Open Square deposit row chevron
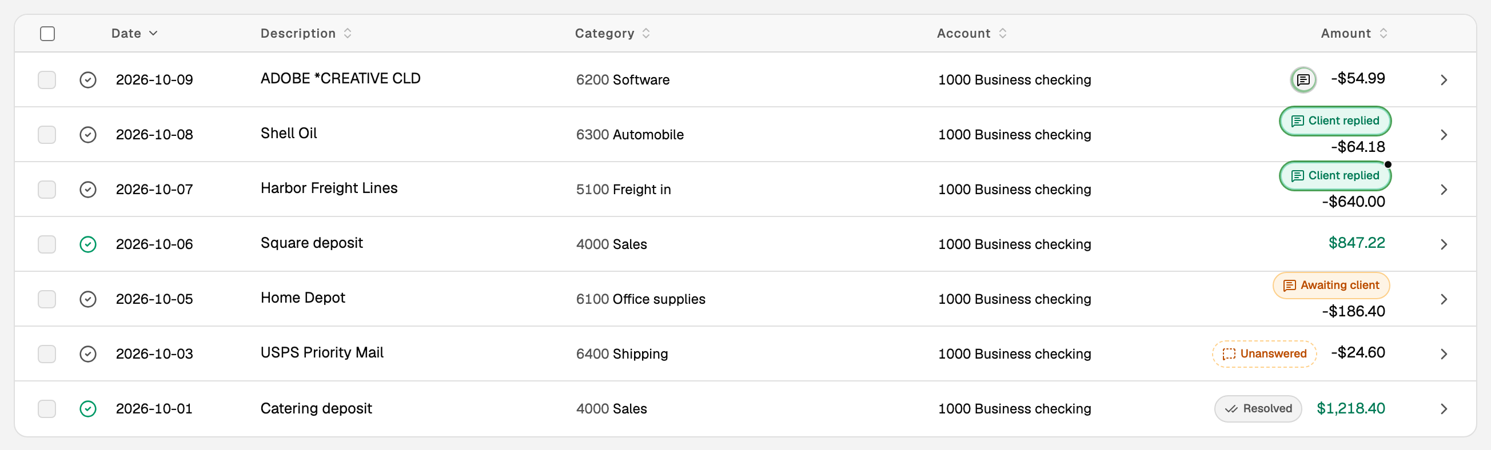The image size is (1491, 450). tap(1444, 244)
